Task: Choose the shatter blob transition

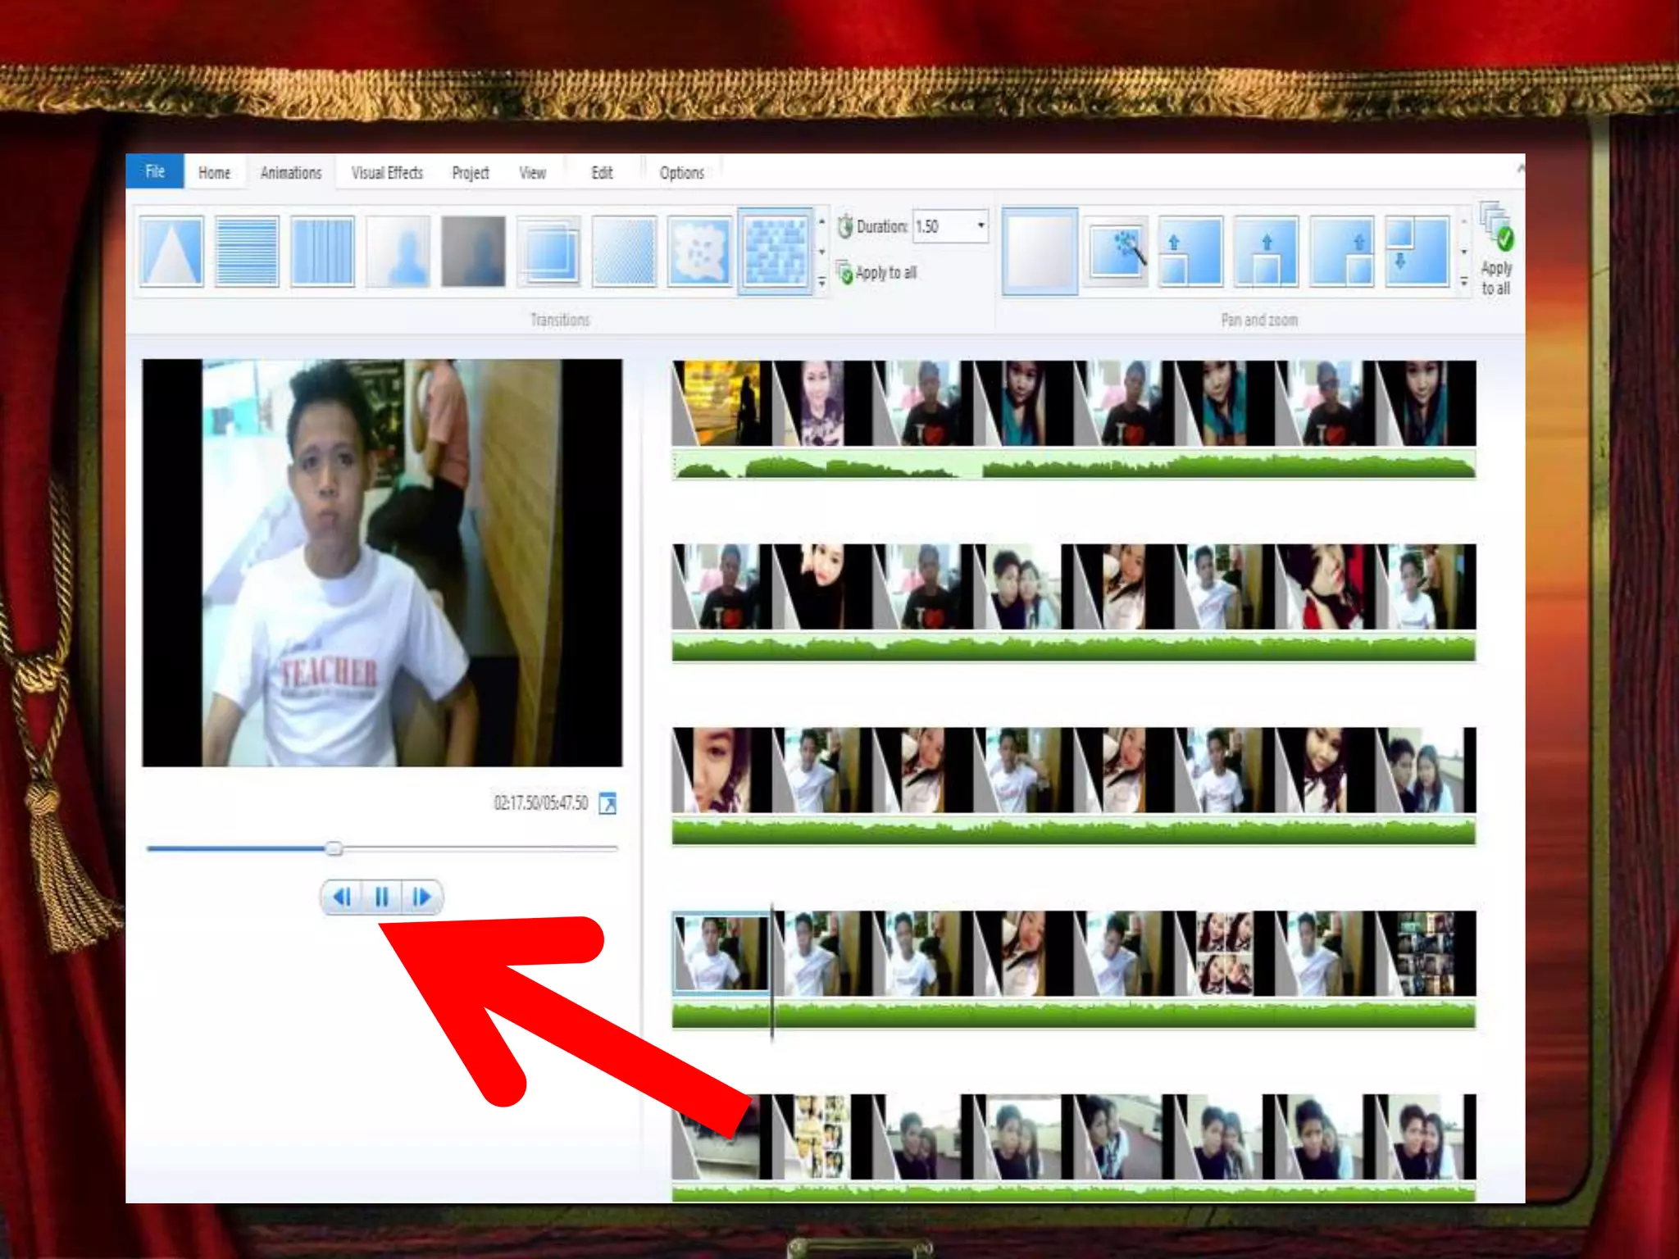Action: [x=698, y=251]
